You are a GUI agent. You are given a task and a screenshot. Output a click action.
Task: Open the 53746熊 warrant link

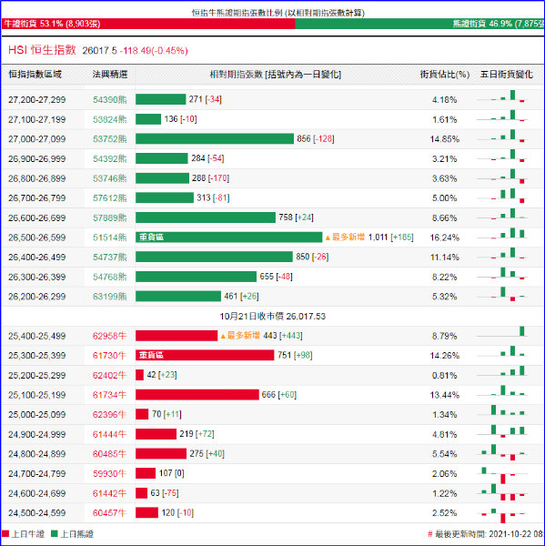tap(110, 178)
